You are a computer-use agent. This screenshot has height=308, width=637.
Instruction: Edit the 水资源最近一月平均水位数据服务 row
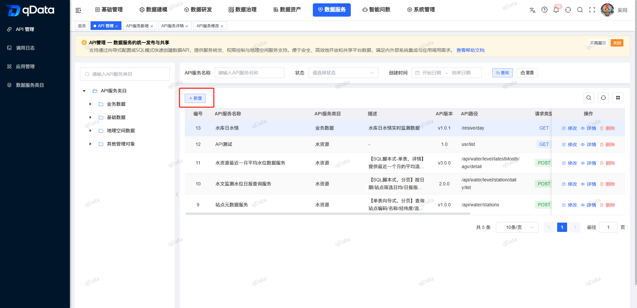point(569,163)
